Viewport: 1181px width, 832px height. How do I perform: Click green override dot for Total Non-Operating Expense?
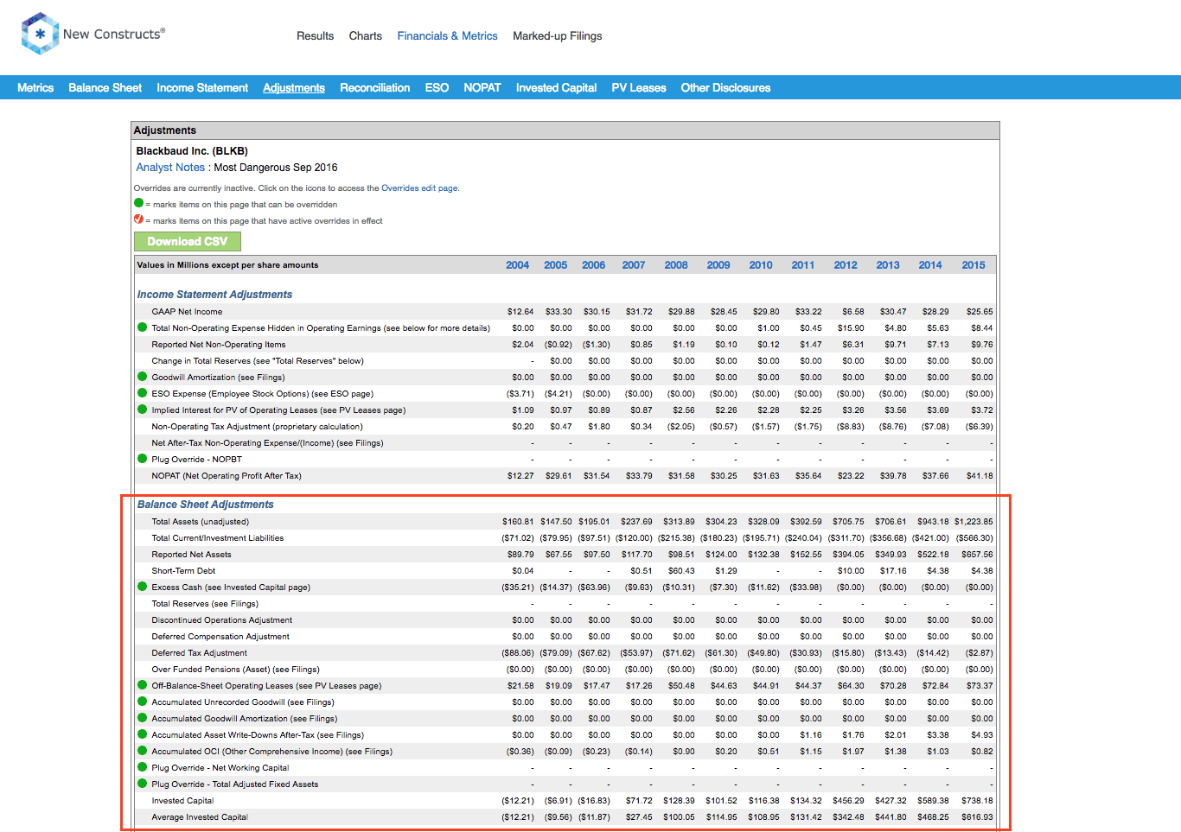(x=142, y=327)
